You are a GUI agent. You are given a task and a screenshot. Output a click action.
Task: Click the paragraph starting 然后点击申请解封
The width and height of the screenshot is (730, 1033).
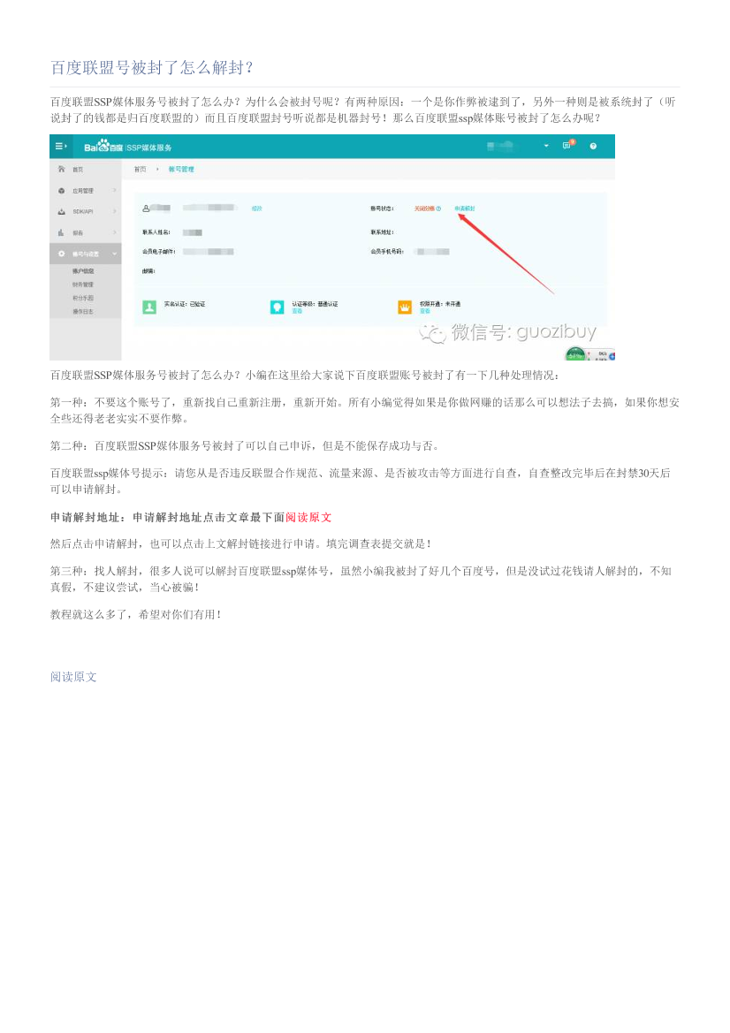241,544
